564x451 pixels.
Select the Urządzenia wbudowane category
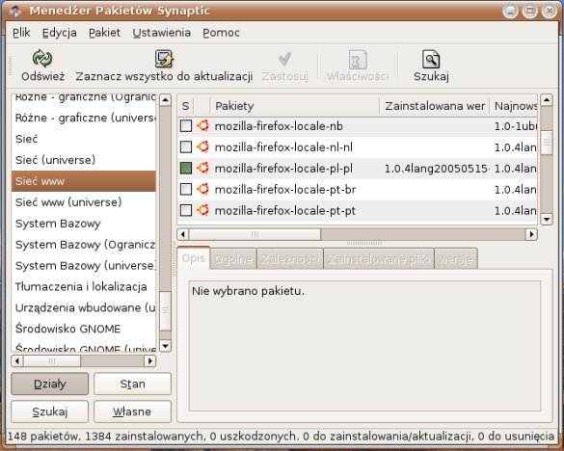tap(84, 307)
